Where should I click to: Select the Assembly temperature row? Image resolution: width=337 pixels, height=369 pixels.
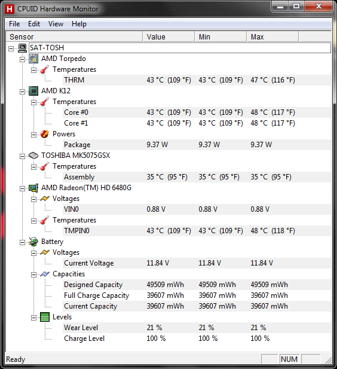click(197, 177)
